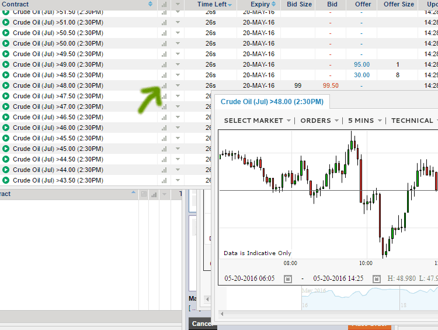This screenshot has width=438, height=330.
Task: Click green play icon for Crude Oil >51.00
Action: click(6, 22)
